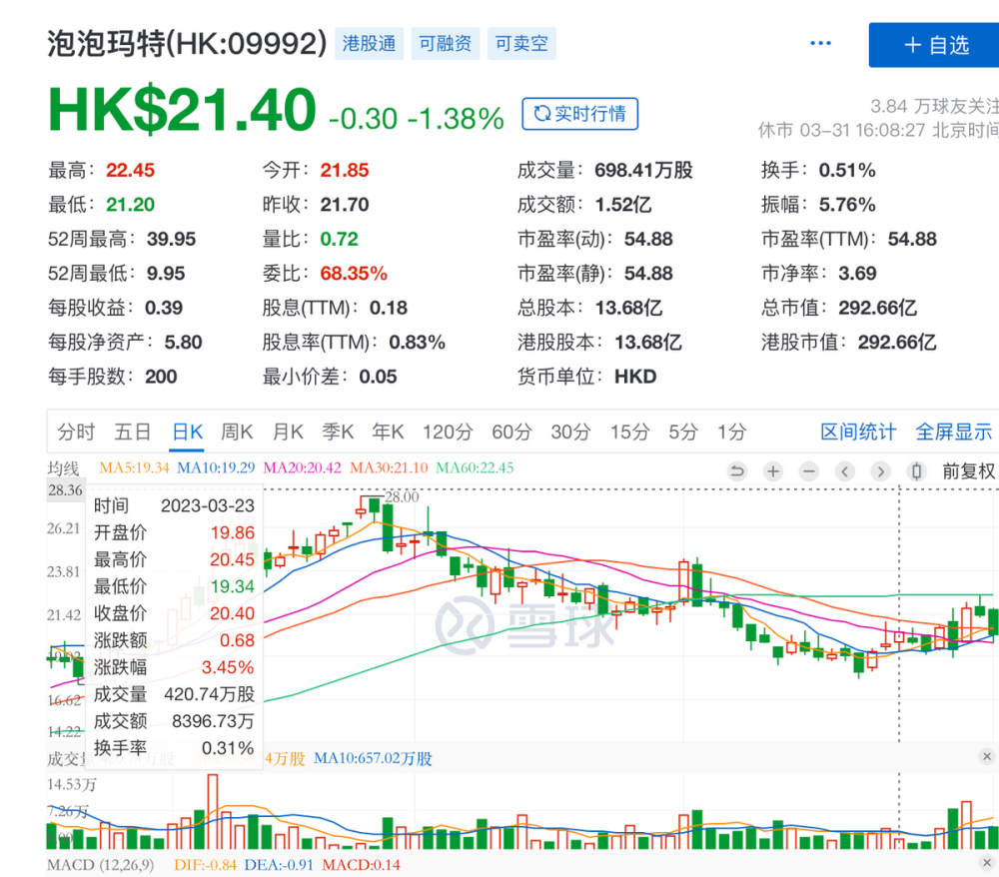The image size is (999, 877).
Task: Click the 可卖空 tag
Action: pos(521,43)
